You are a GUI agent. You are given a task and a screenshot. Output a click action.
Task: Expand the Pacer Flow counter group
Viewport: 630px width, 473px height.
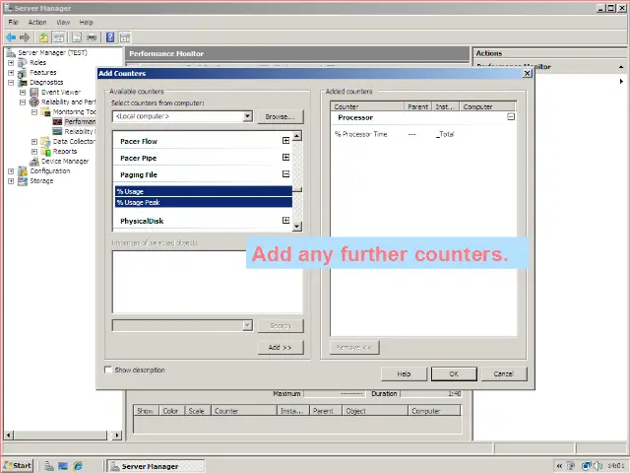click(285, 140)
